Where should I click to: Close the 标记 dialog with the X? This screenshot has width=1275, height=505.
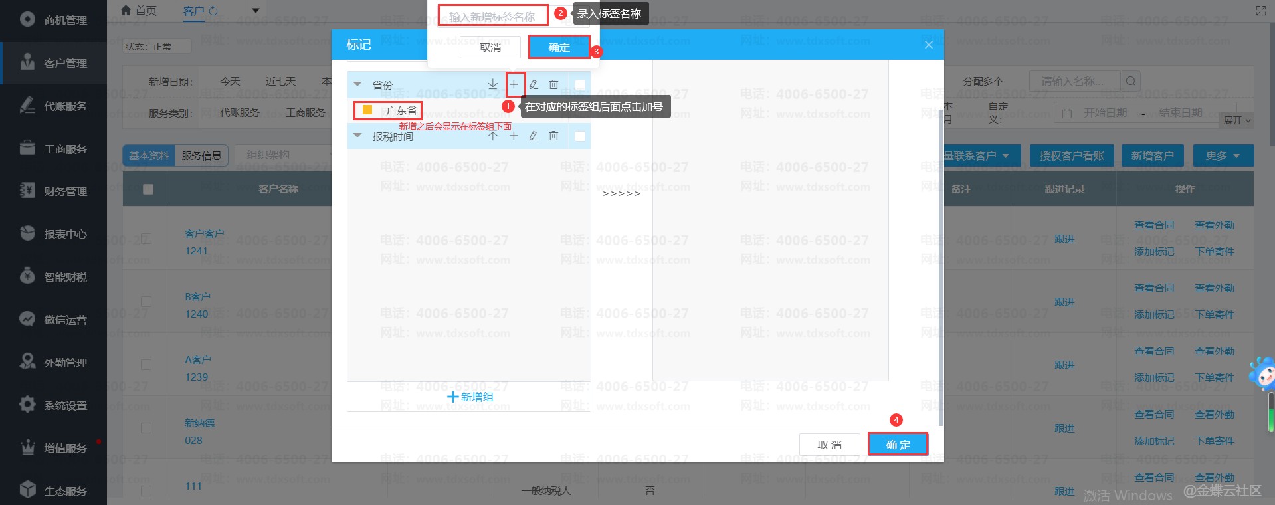pos(929,45)
